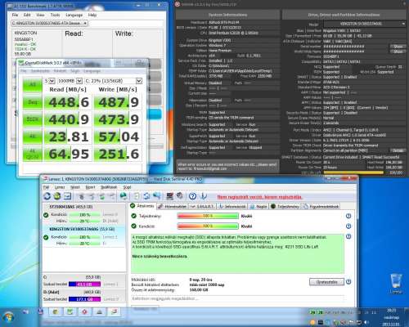Click the yellow SSD life bar in dark window
This screenshot has height=327, width=409.
[x=353, y=172]
